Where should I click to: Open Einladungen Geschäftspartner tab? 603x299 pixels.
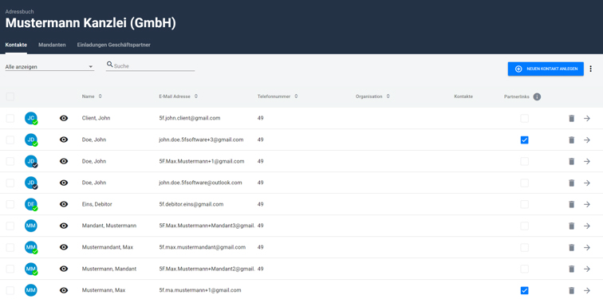click(x=113, y=45)
